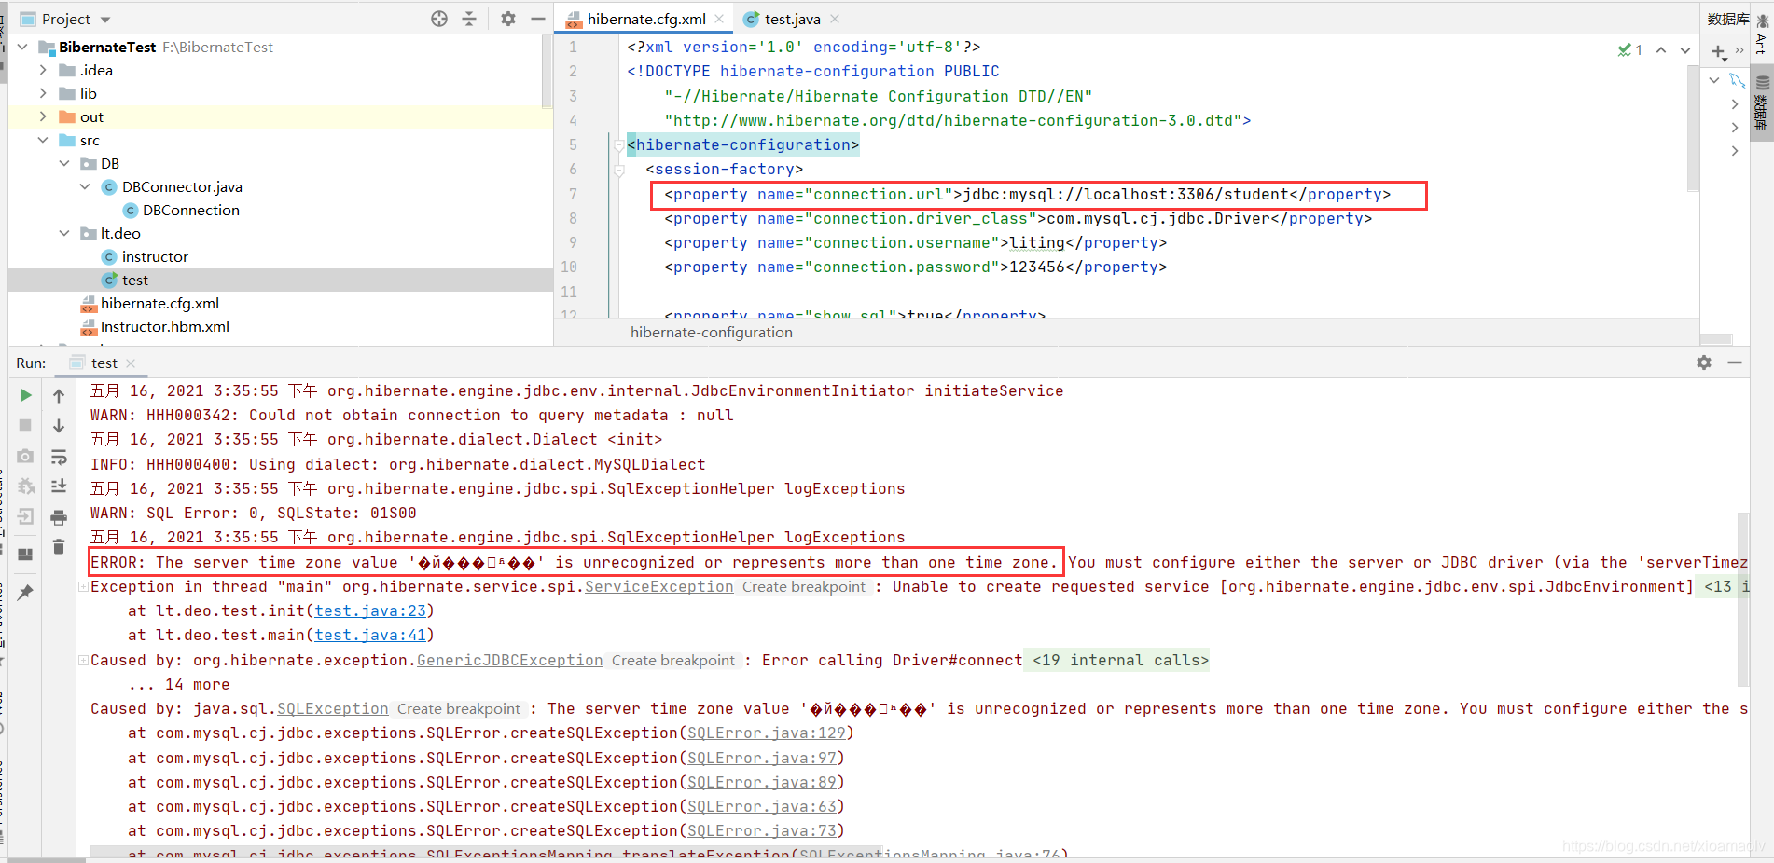This screenshot has height=863, width=1774.
Task: Close the hibernate.cfg.xml tab
Action: (x=719, y=19)
